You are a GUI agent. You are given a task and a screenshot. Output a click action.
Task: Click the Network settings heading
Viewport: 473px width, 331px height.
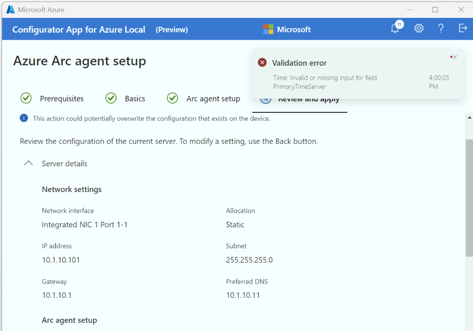(x=72, y=189)
